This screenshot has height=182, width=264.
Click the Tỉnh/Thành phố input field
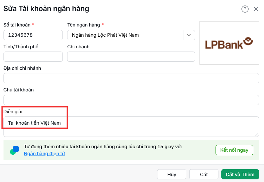click(33, 56)
